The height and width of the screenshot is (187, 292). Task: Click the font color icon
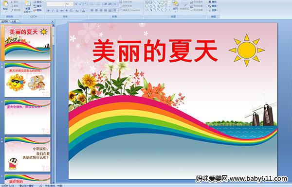pos(83,11)
